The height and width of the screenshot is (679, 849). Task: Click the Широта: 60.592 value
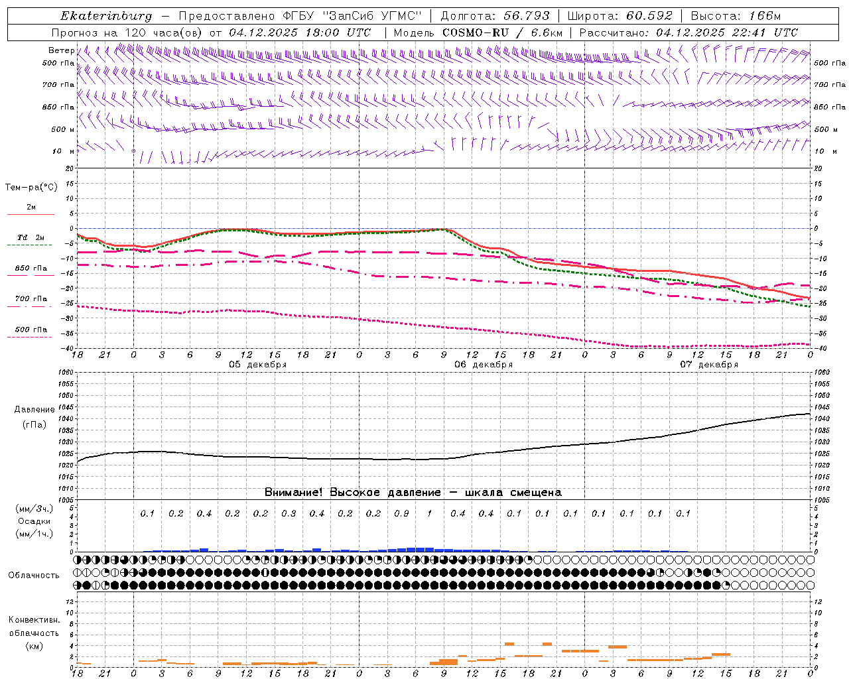[x=620, y=16]
